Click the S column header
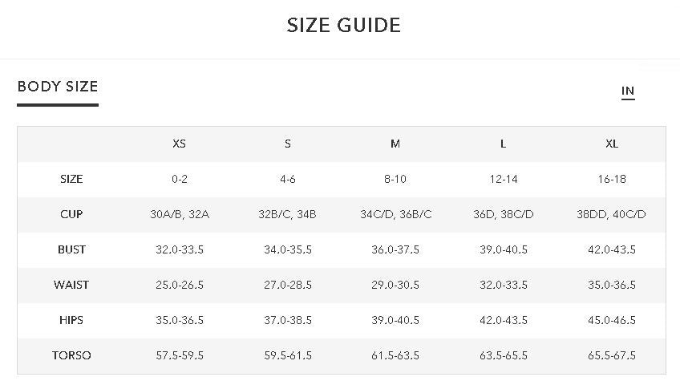 point(288,144)
